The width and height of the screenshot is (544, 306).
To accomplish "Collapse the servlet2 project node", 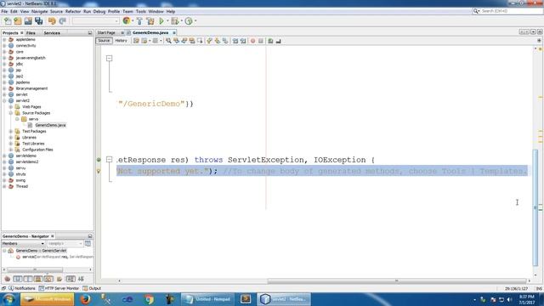I will click(4, 100).
